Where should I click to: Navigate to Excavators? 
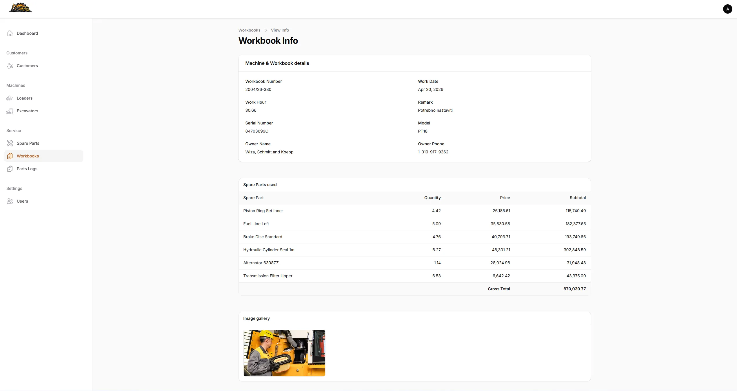(43, 111)
